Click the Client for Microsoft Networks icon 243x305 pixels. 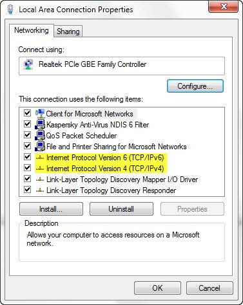coord(40,113)
